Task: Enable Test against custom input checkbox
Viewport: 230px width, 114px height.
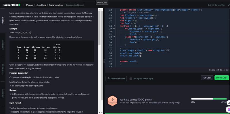Action: (x=131, y=79)
